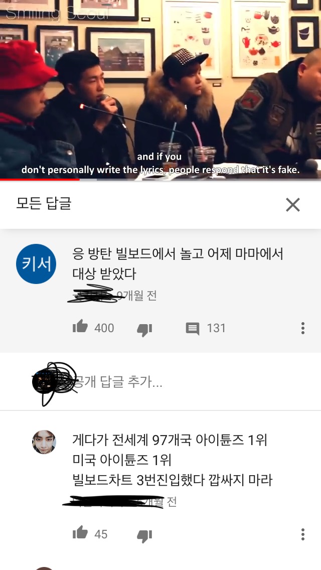Select the comment text starting 응 방탄
The image size is (321, 570).
[178, 264]
